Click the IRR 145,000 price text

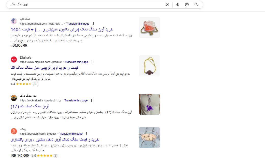coord(20,156)
